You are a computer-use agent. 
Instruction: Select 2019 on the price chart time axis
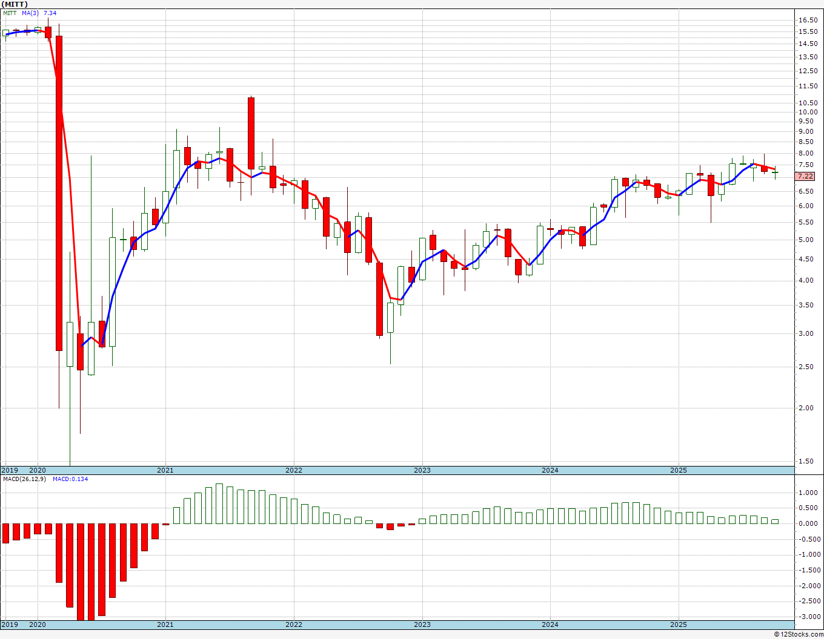click(x=9, y=470)
